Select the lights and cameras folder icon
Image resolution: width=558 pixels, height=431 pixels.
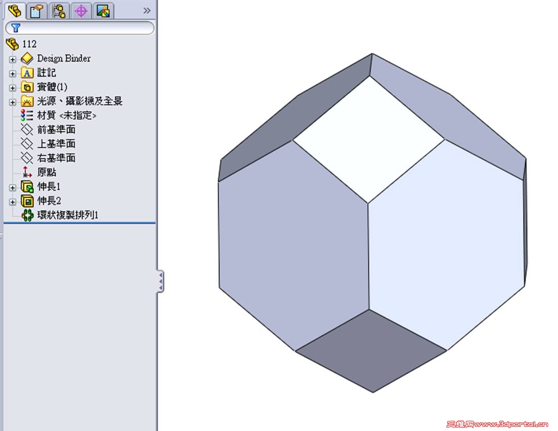[27, 101]
